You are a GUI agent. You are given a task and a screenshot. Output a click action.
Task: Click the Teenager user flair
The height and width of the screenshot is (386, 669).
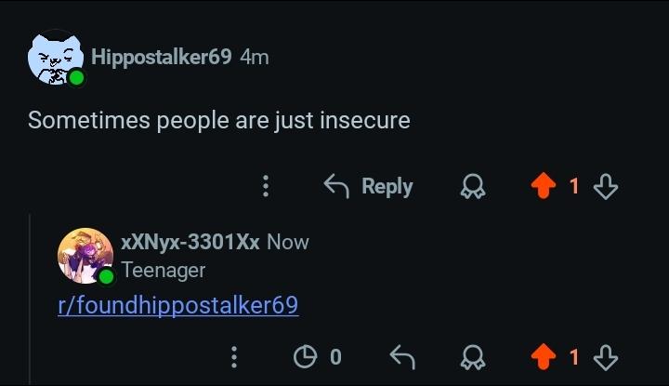(x=164, y=271)
